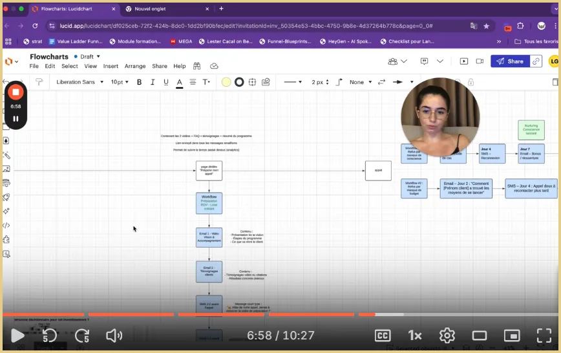Seek along the orange video progress bar

point(280,314)
